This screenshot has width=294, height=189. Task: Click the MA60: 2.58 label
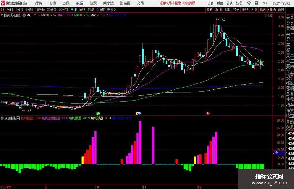coord(82,15)
